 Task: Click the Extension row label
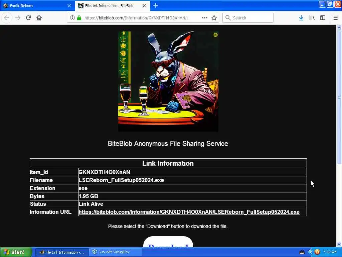pos(42,188)
